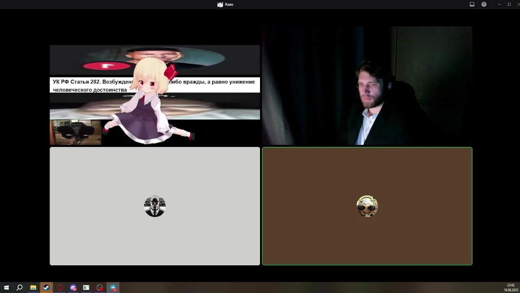Screen dimensions: 520x293
Task: Select the grey tile with masked suit avatar
Action: pyautogui.click(x=155, y=206)
